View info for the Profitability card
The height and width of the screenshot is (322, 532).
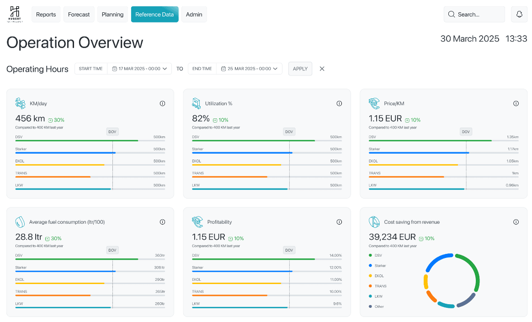click(x=339, y=222)
